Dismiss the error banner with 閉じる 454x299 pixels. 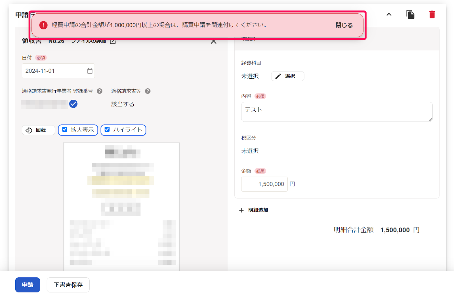(344, 25)
